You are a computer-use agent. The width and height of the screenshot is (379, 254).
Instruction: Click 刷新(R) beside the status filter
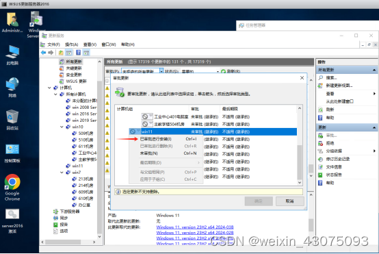click(x=231, y=71)
